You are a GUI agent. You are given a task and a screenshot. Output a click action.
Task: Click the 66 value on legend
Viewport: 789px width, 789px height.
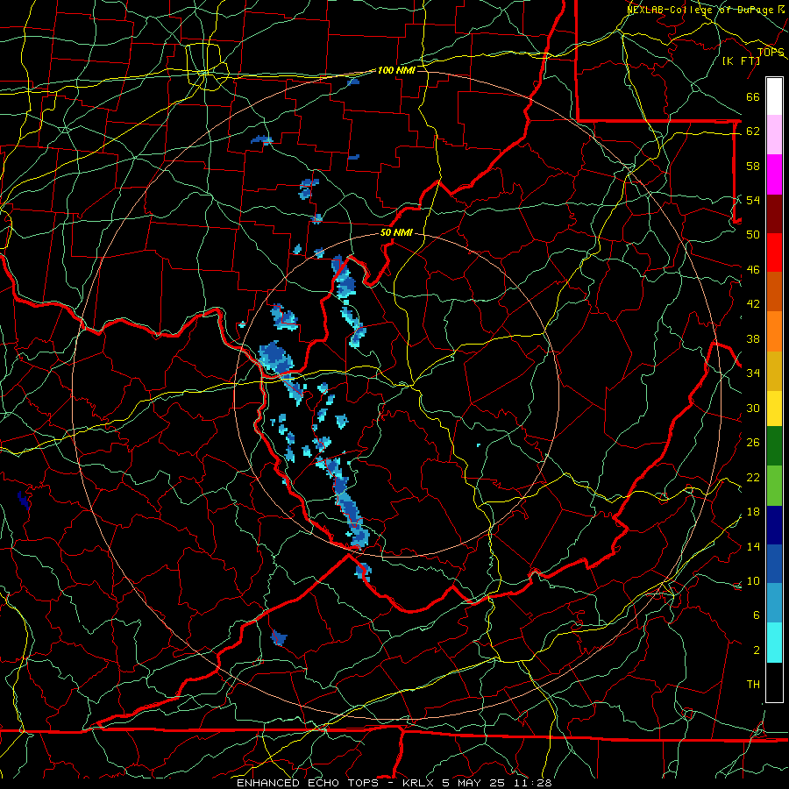click(753, 97)
